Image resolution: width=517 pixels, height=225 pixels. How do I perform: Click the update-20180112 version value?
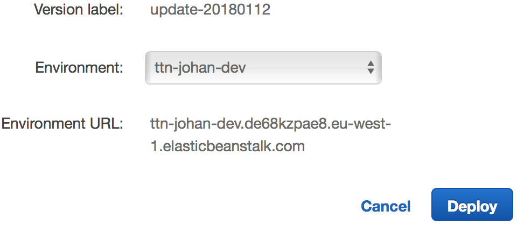pos(210,10)
